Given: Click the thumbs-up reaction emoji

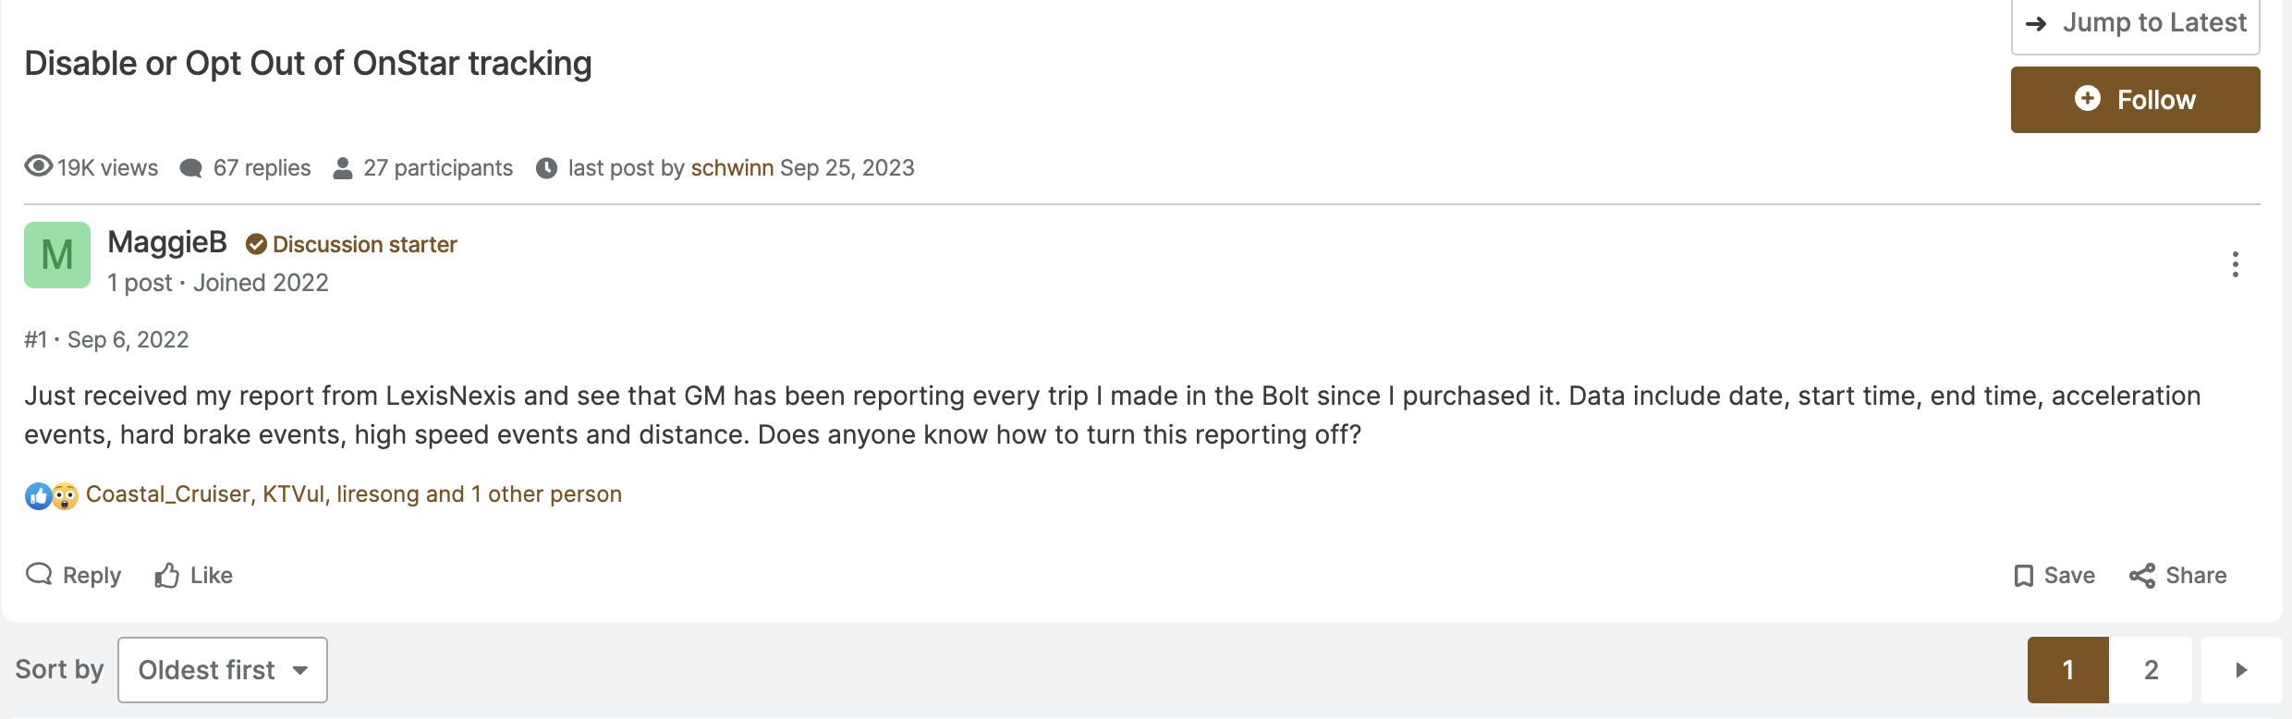Looking at the screenshot, I should pyautogui.click(x=38, y=496).
